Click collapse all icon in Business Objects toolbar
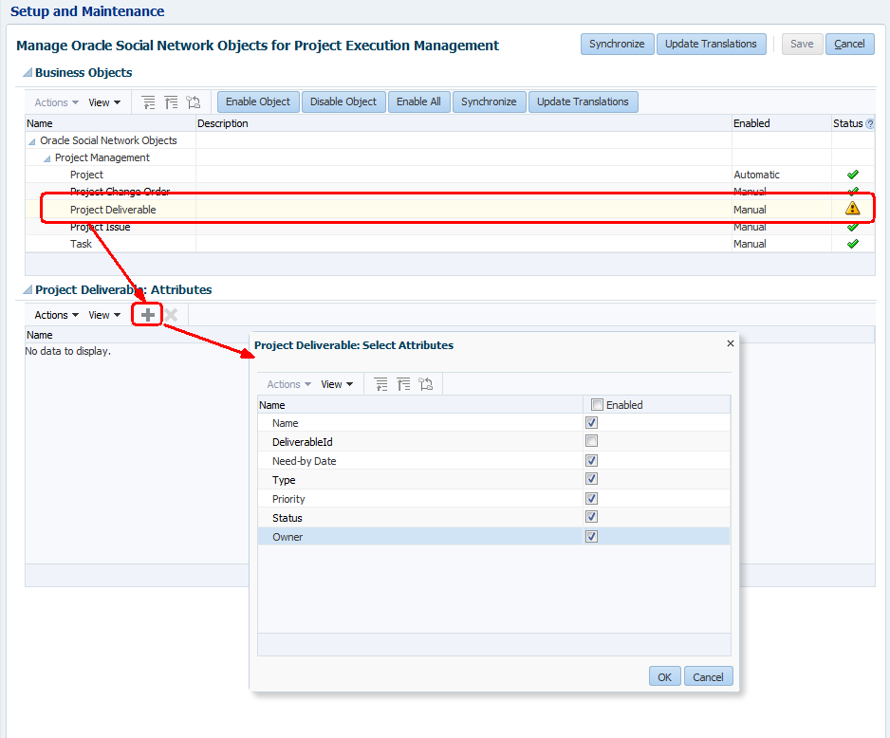 click(x=171, y=102)
